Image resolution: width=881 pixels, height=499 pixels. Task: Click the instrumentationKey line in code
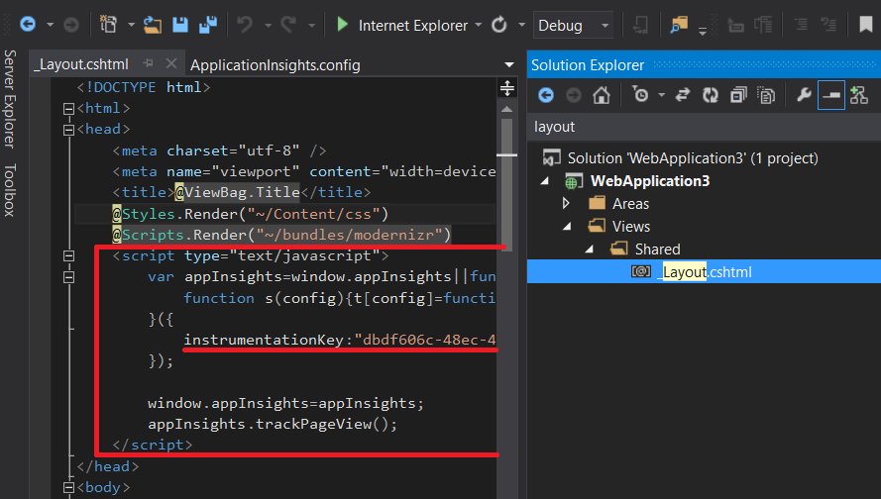tap(339, 341)
